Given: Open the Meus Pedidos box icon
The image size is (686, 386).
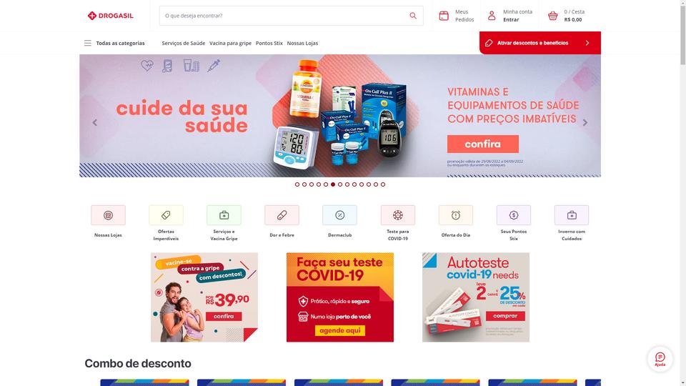Looking at the screenshot, I should tap(444, 16).
